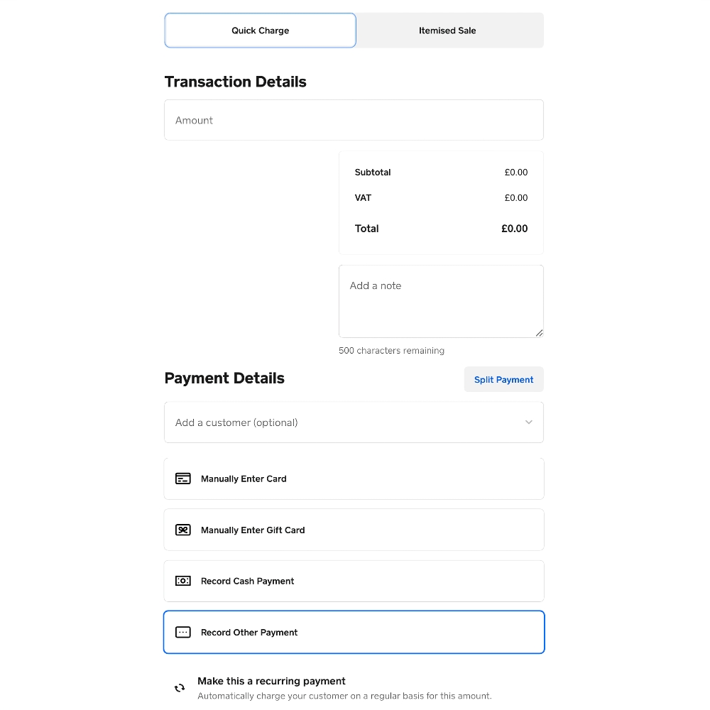Click the Total amount value

[514, 229]
